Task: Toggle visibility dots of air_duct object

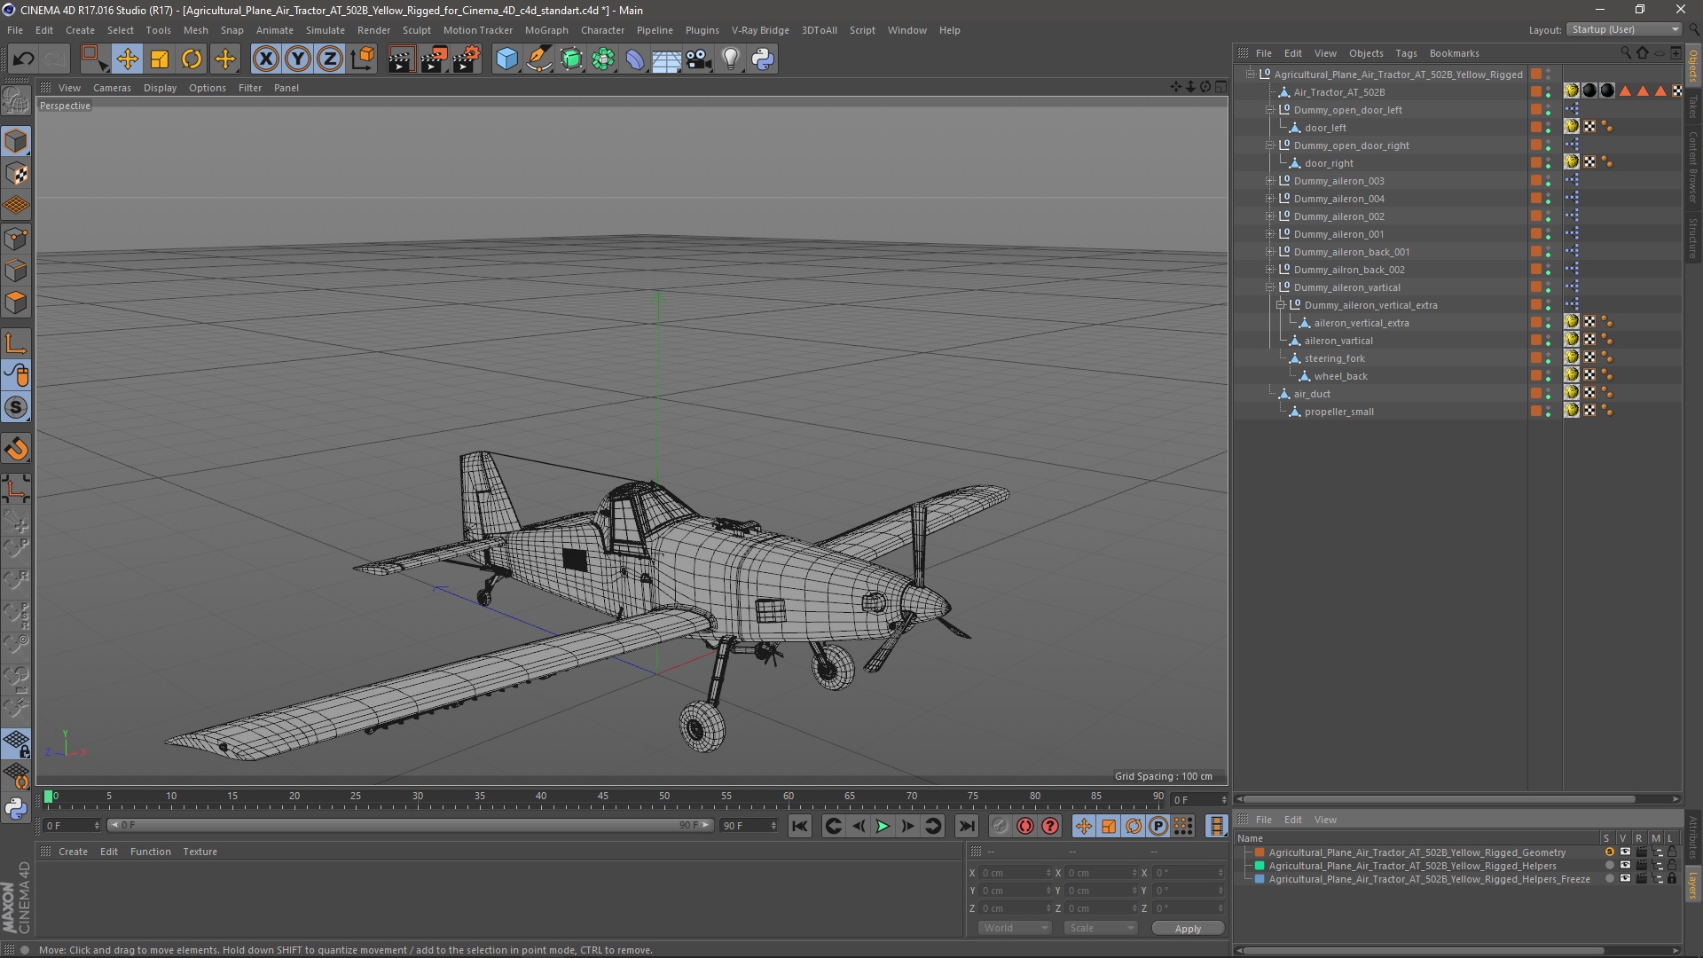Action: (1549, 394)
